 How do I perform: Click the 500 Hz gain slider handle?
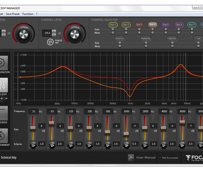(x=107, y=132)
